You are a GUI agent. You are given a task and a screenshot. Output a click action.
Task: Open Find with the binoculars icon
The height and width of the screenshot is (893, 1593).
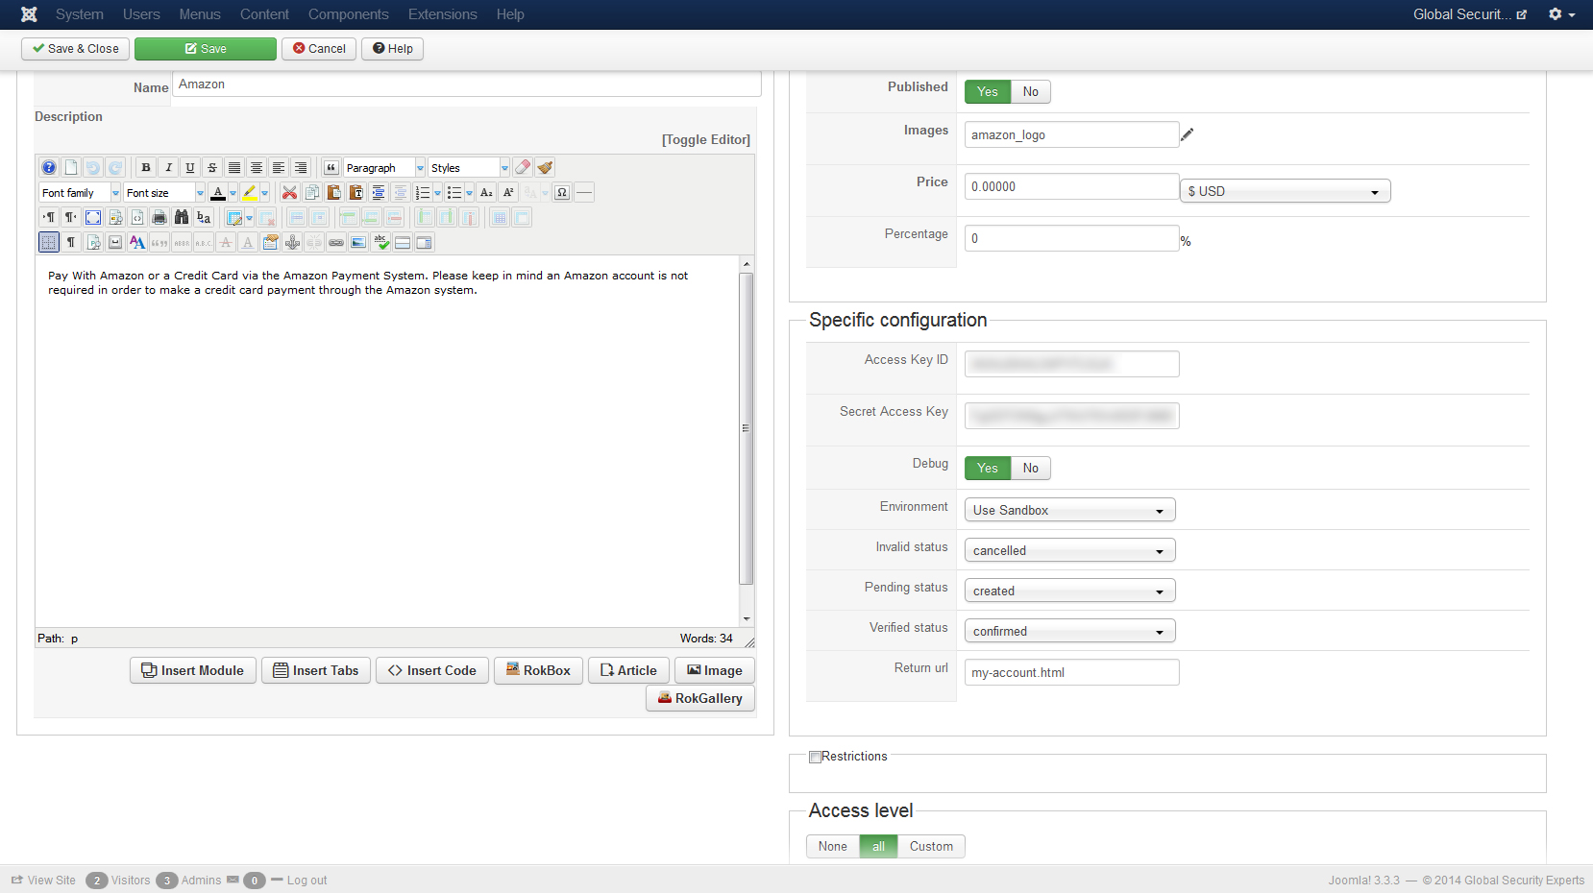[x=182, y=217]
